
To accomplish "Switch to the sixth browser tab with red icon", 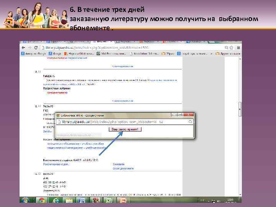I will [148, 42].
